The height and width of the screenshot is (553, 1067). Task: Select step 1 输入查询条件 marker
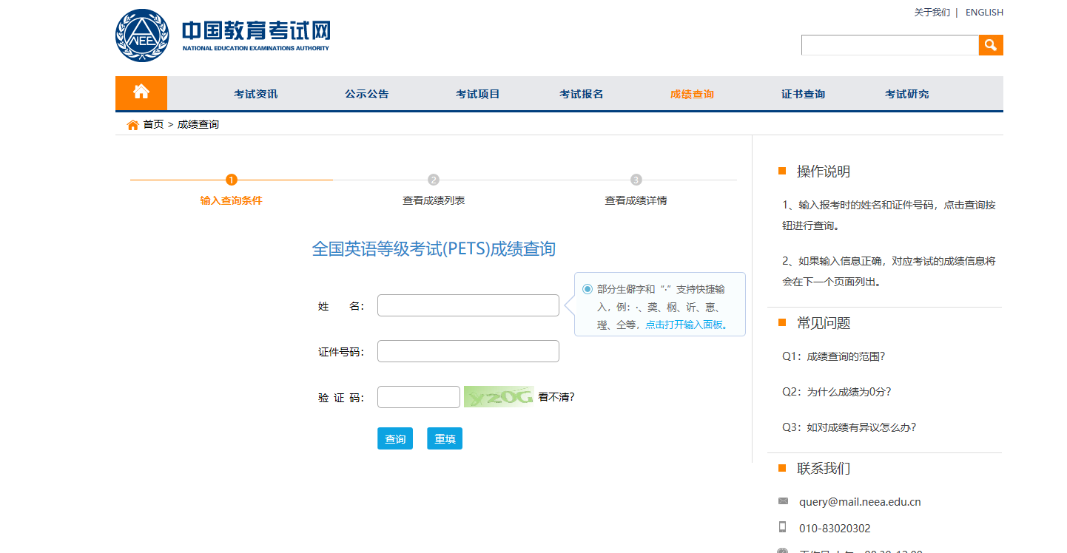pos(232,180)
